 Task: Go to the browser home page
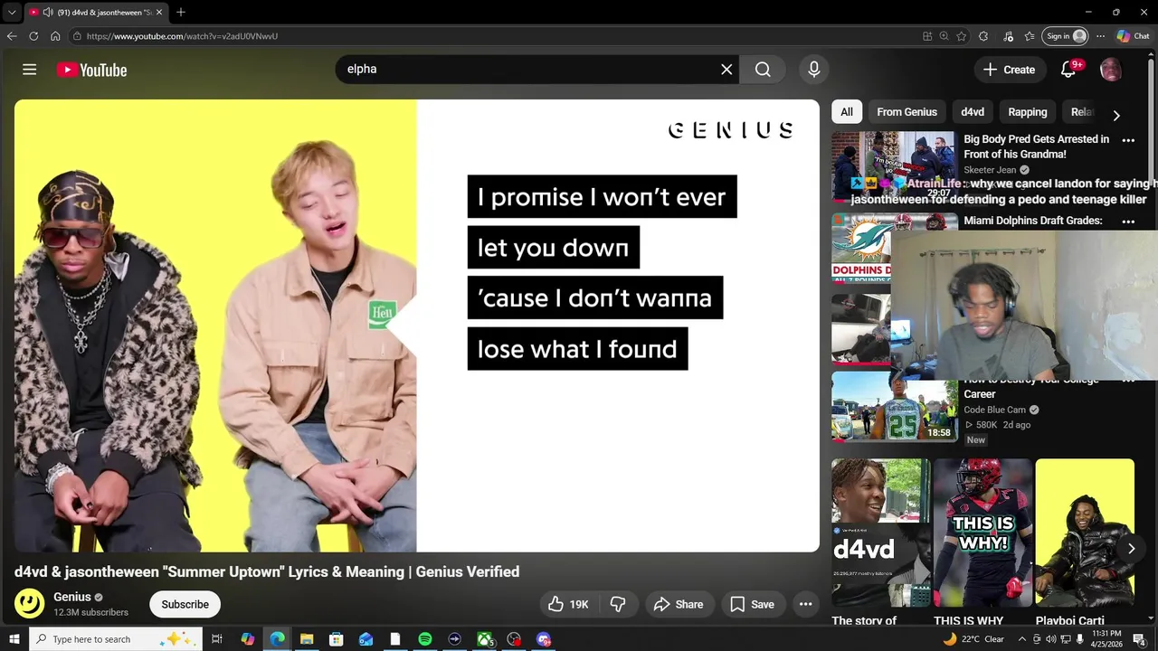coord(55,36)
